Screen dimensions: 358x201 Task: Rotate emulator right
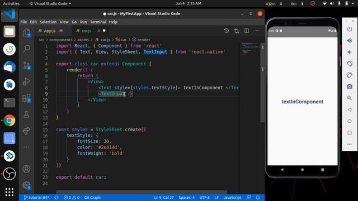tap(350, 75)
